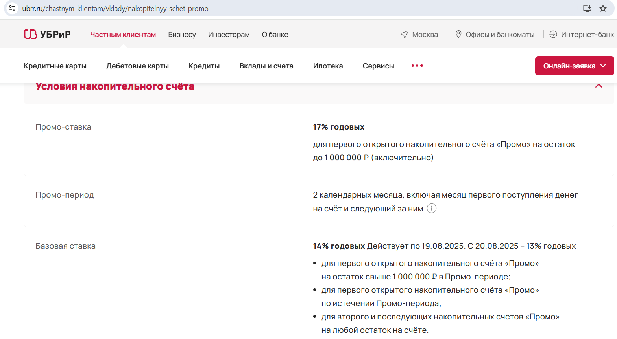Viewport: 617px width, 339px height.
Task: Click the 17% годовых value
Action: point(339,127)
